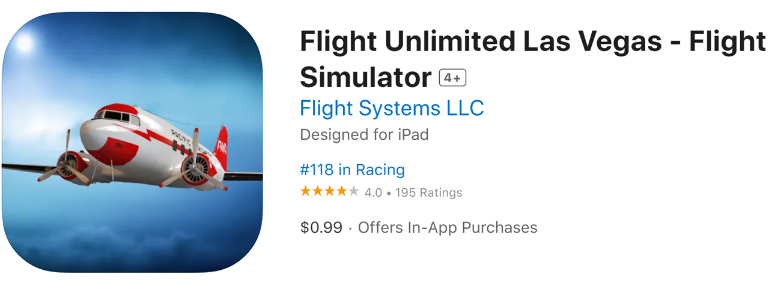Click the red tail fin of the airplane
769x286 pixels.
(x=221, y=147)
